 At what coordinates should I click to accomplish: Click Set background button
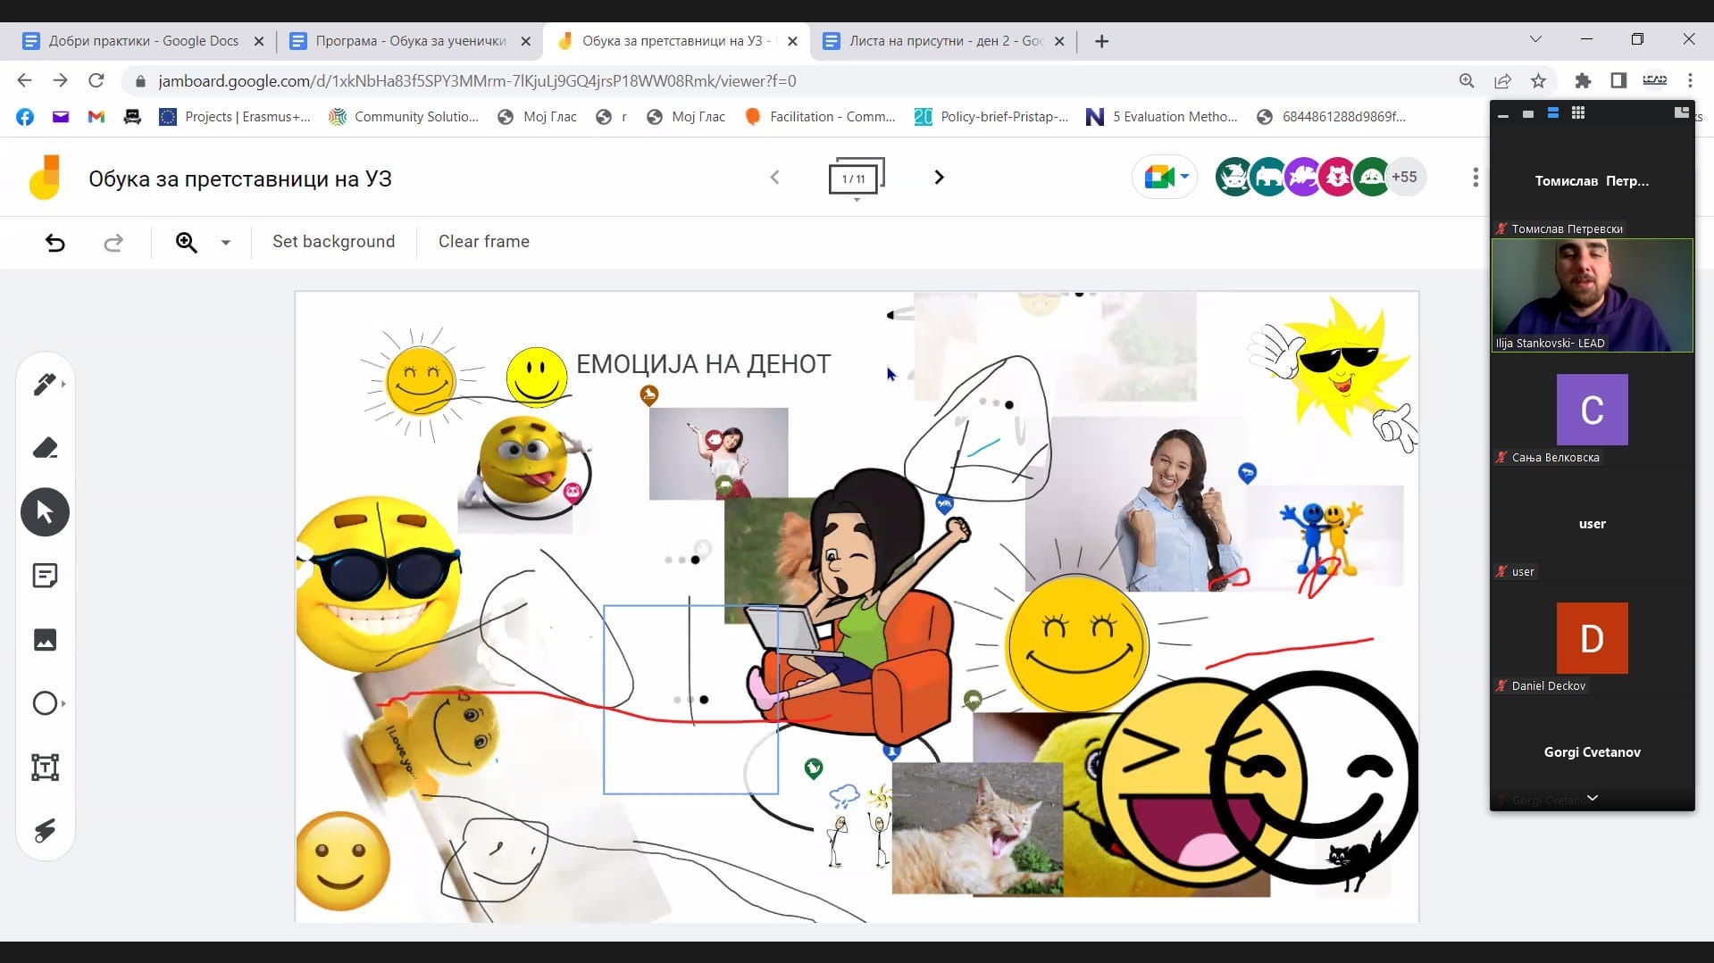pyautogui.click(x=333, y=242)
